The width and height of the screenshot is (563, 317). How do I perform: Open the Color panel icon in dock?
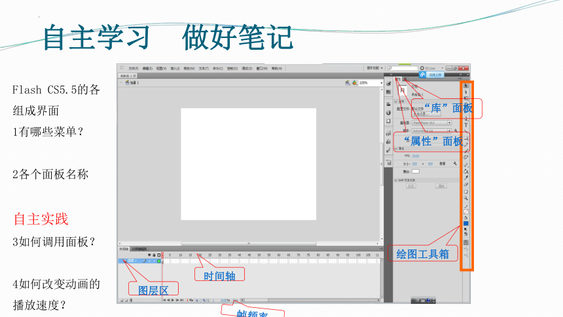(388, 83)
